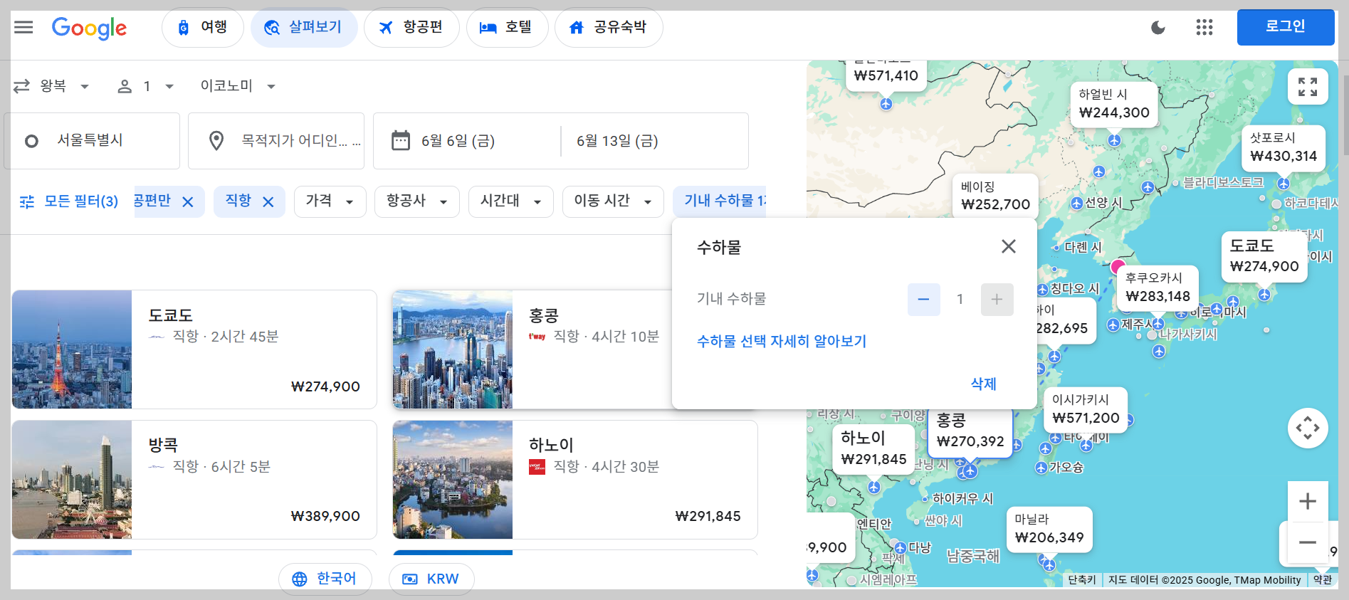The height and width of the screenshot is (600, 1349).
Task: Expand map to fullscreen
Action: [x=1308, y=87]
